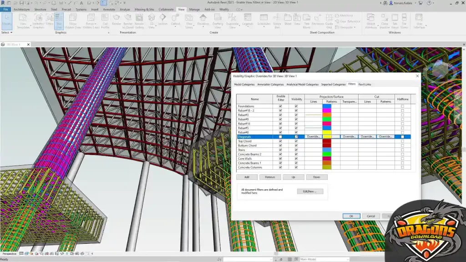This screenshot has height=262, width=466.
Task: Click the Modify tool in the ribbon
Action: pyautogui.click(x=7, y=20)
